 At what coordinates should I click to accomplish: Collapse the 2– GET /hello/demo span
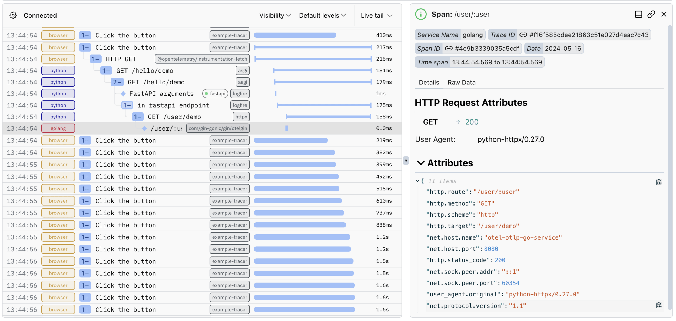coord(117,82)
